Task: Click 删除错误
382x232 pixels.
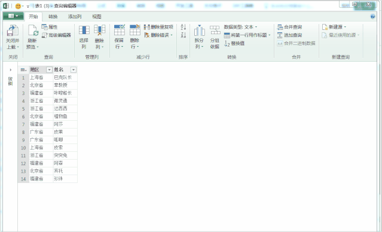Action: (x=158, y=35)
